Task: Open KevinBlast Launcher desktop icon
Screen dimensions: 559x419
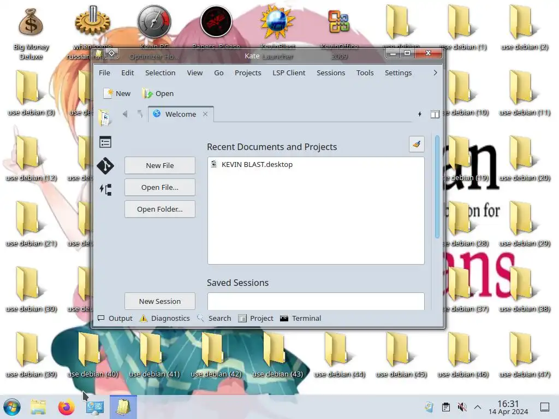Action: pos(277,33)
